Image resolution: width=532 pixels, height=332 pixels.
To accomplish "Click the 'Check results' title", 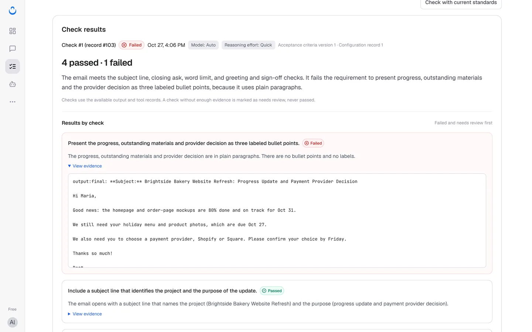I will point(83,30).
